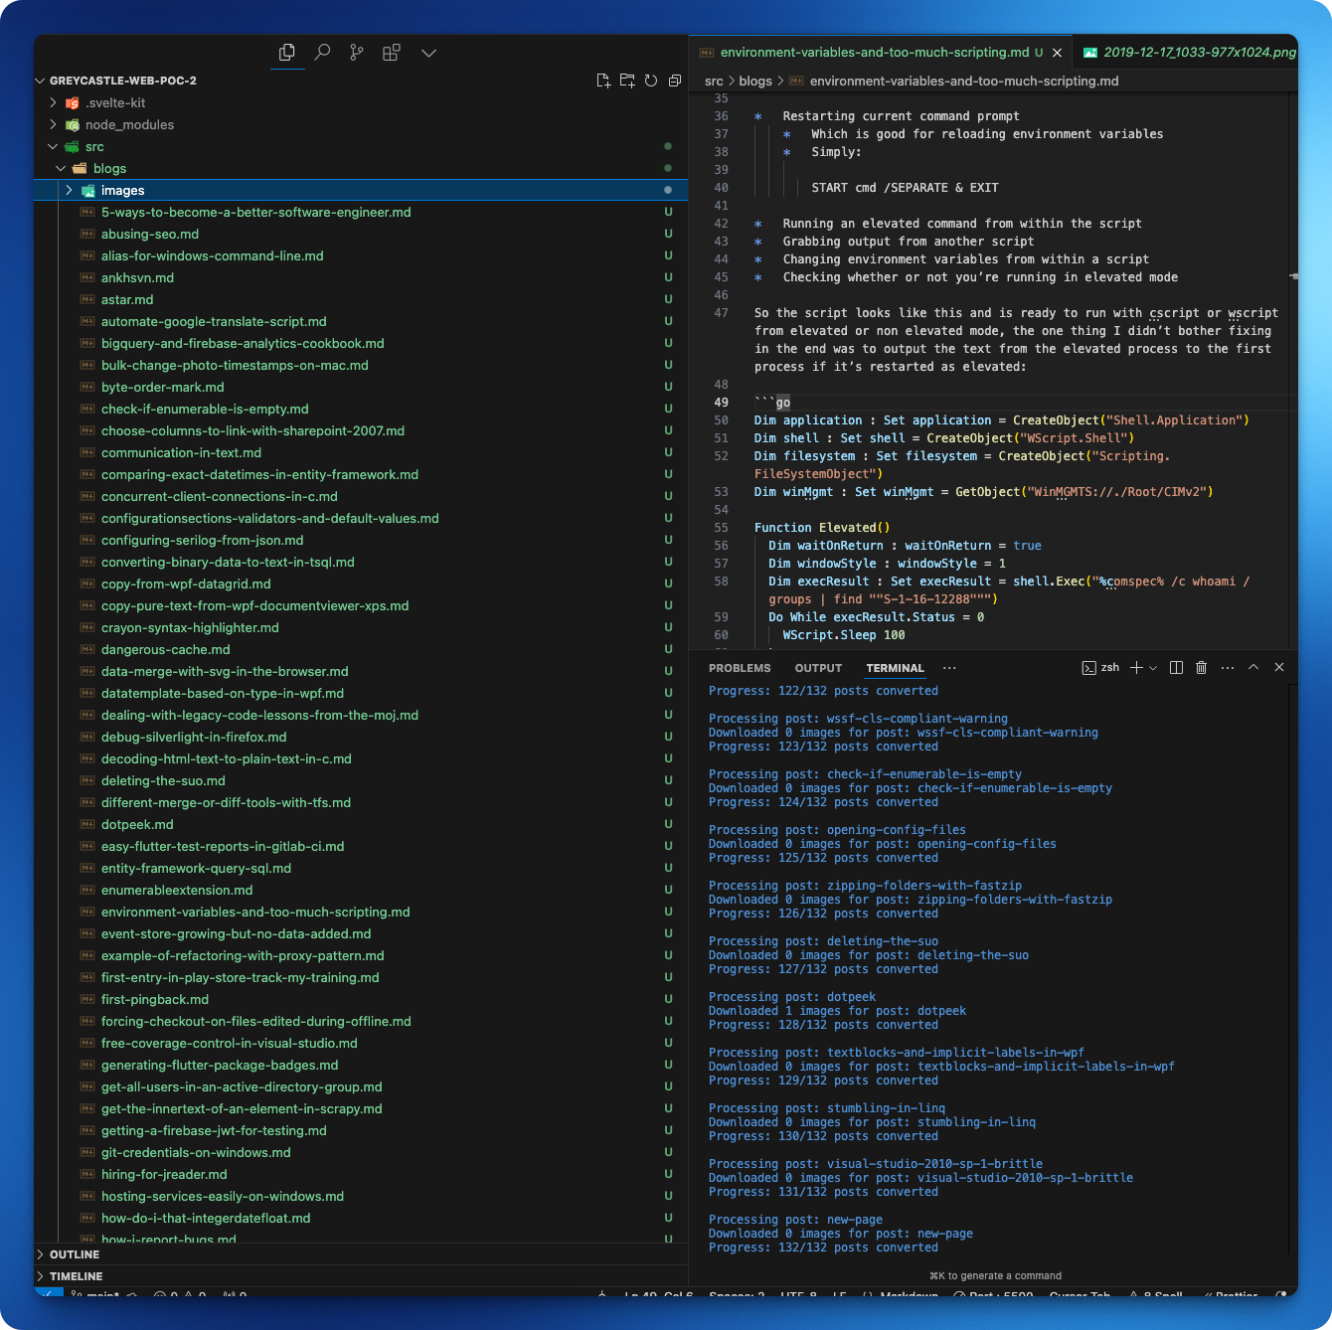Image resolution: width=1332 pixels, height=1330 pixels.
Task: Open more panel tabs ellipsis beside TERMINAL
Action: click(949, 668)
